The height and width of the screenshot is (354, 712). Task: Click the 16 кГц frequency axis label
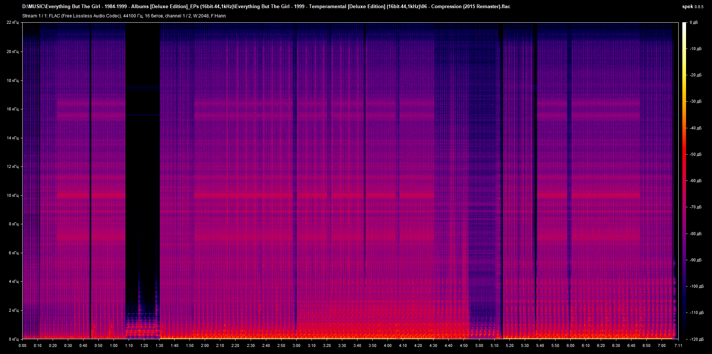pyautogui.click(x=13, y=109)
